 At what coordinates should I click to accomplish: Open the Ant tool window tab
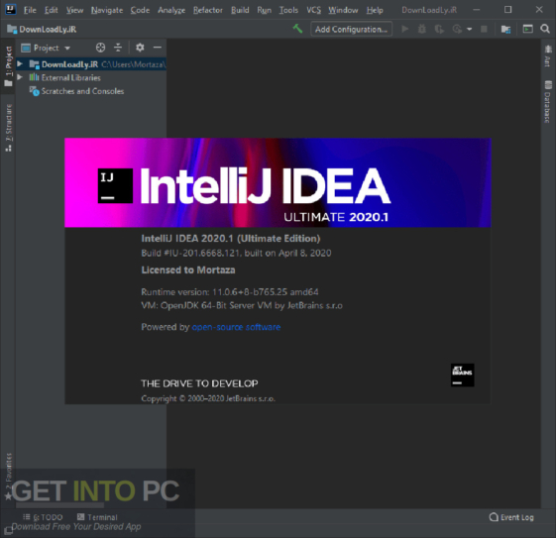(548, 56)
